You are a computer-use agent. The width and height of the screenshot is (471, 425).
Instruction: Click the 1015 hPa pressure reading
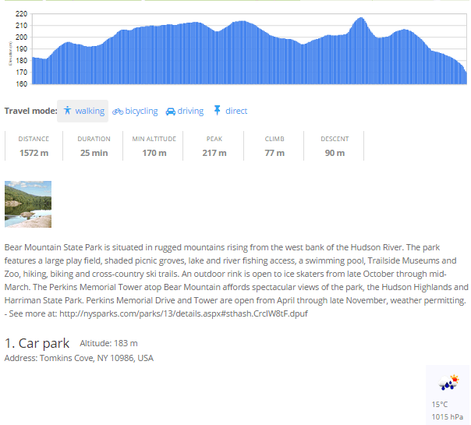click(x=446, y=416)
